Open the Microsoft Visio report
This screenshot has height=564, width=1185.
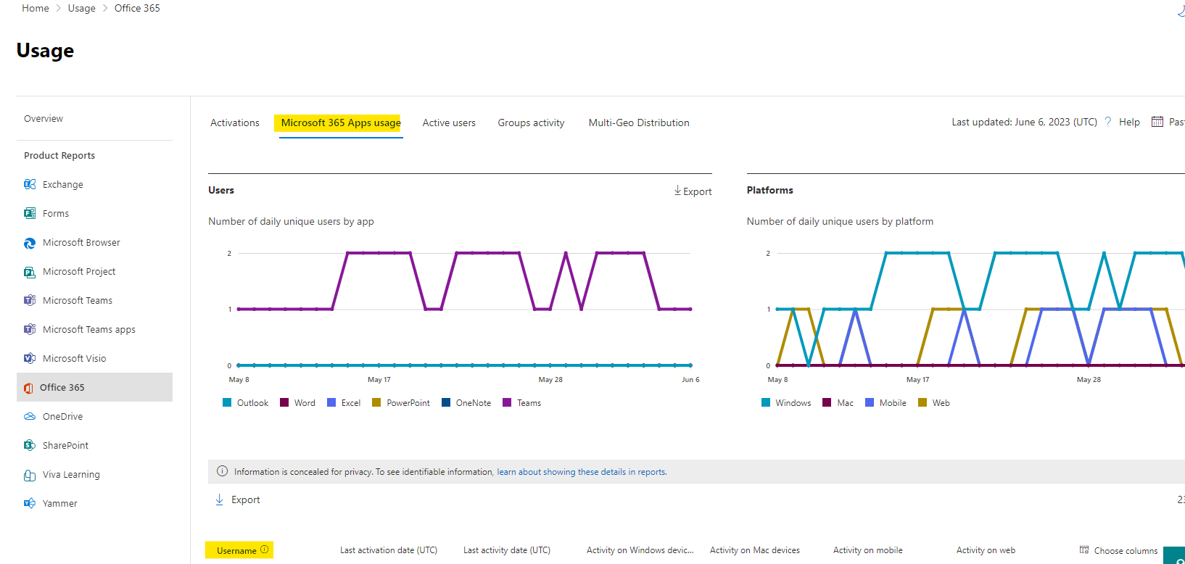(74, 358)
